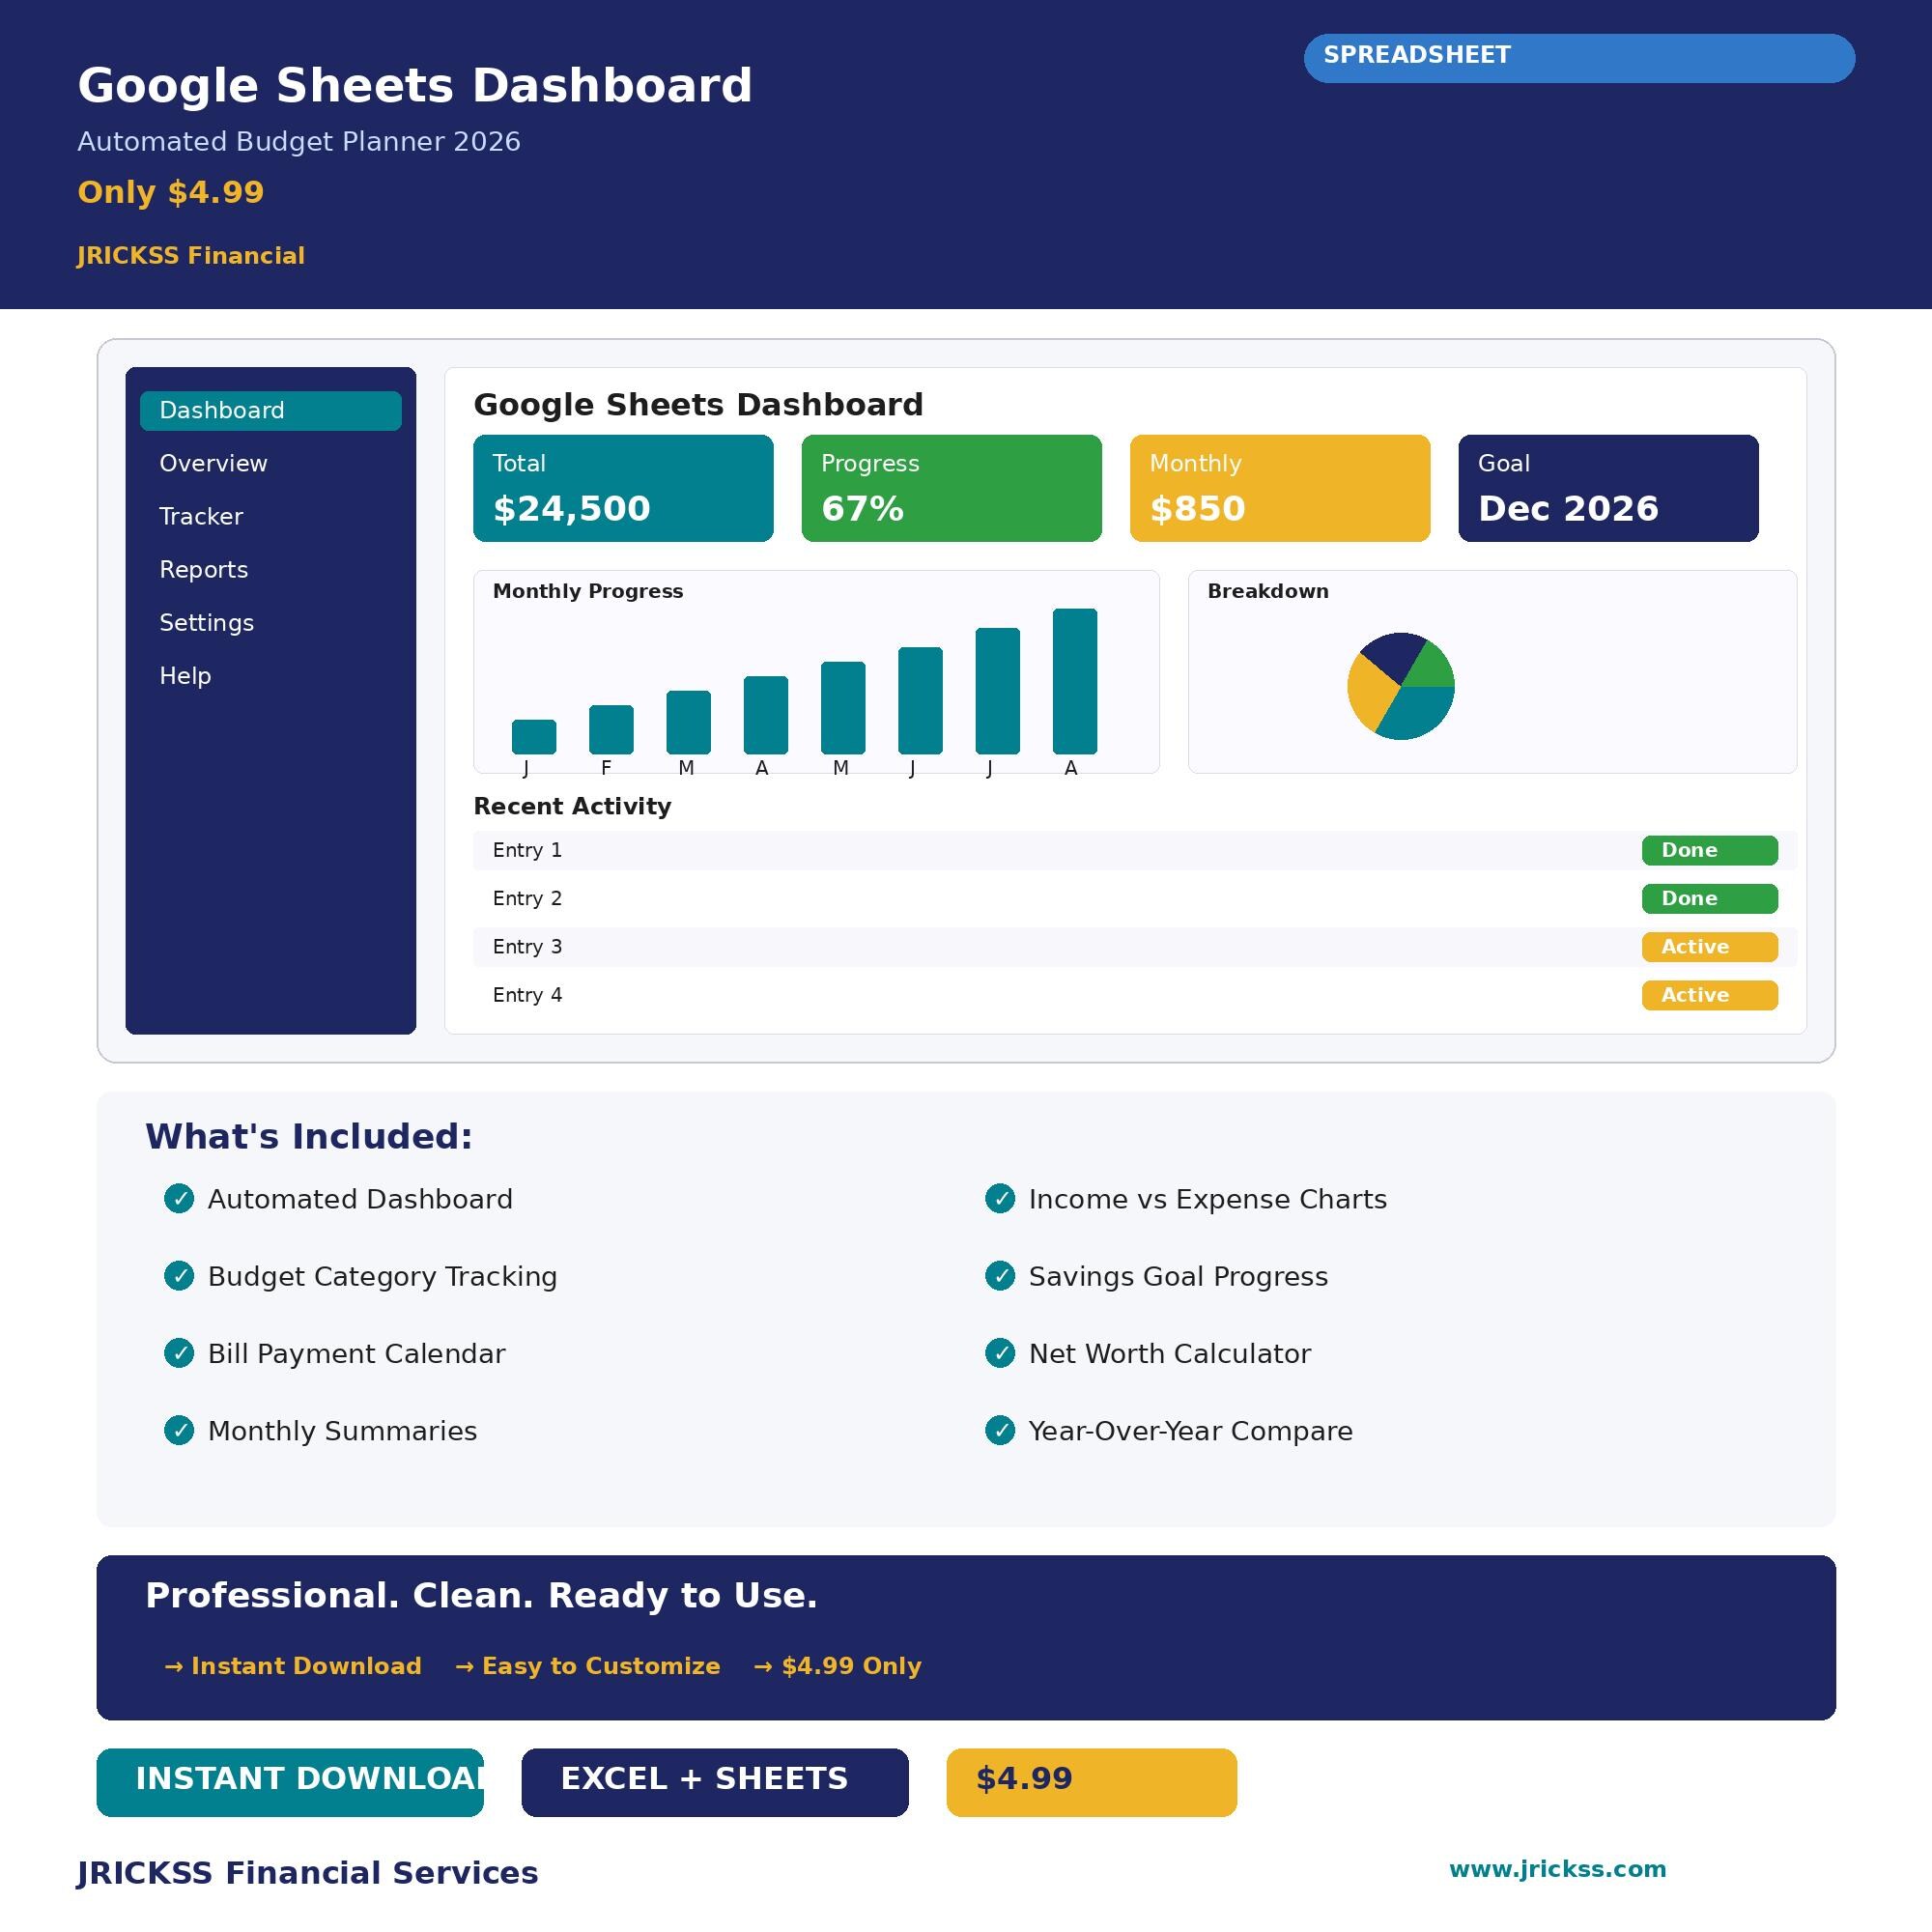
Task: Click the shortest bar in Monthly Progress
Action: click(534, 737)
